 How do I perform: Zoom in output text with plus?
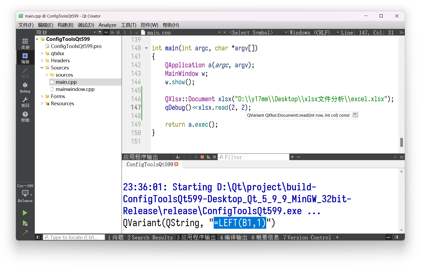(292, 157)
